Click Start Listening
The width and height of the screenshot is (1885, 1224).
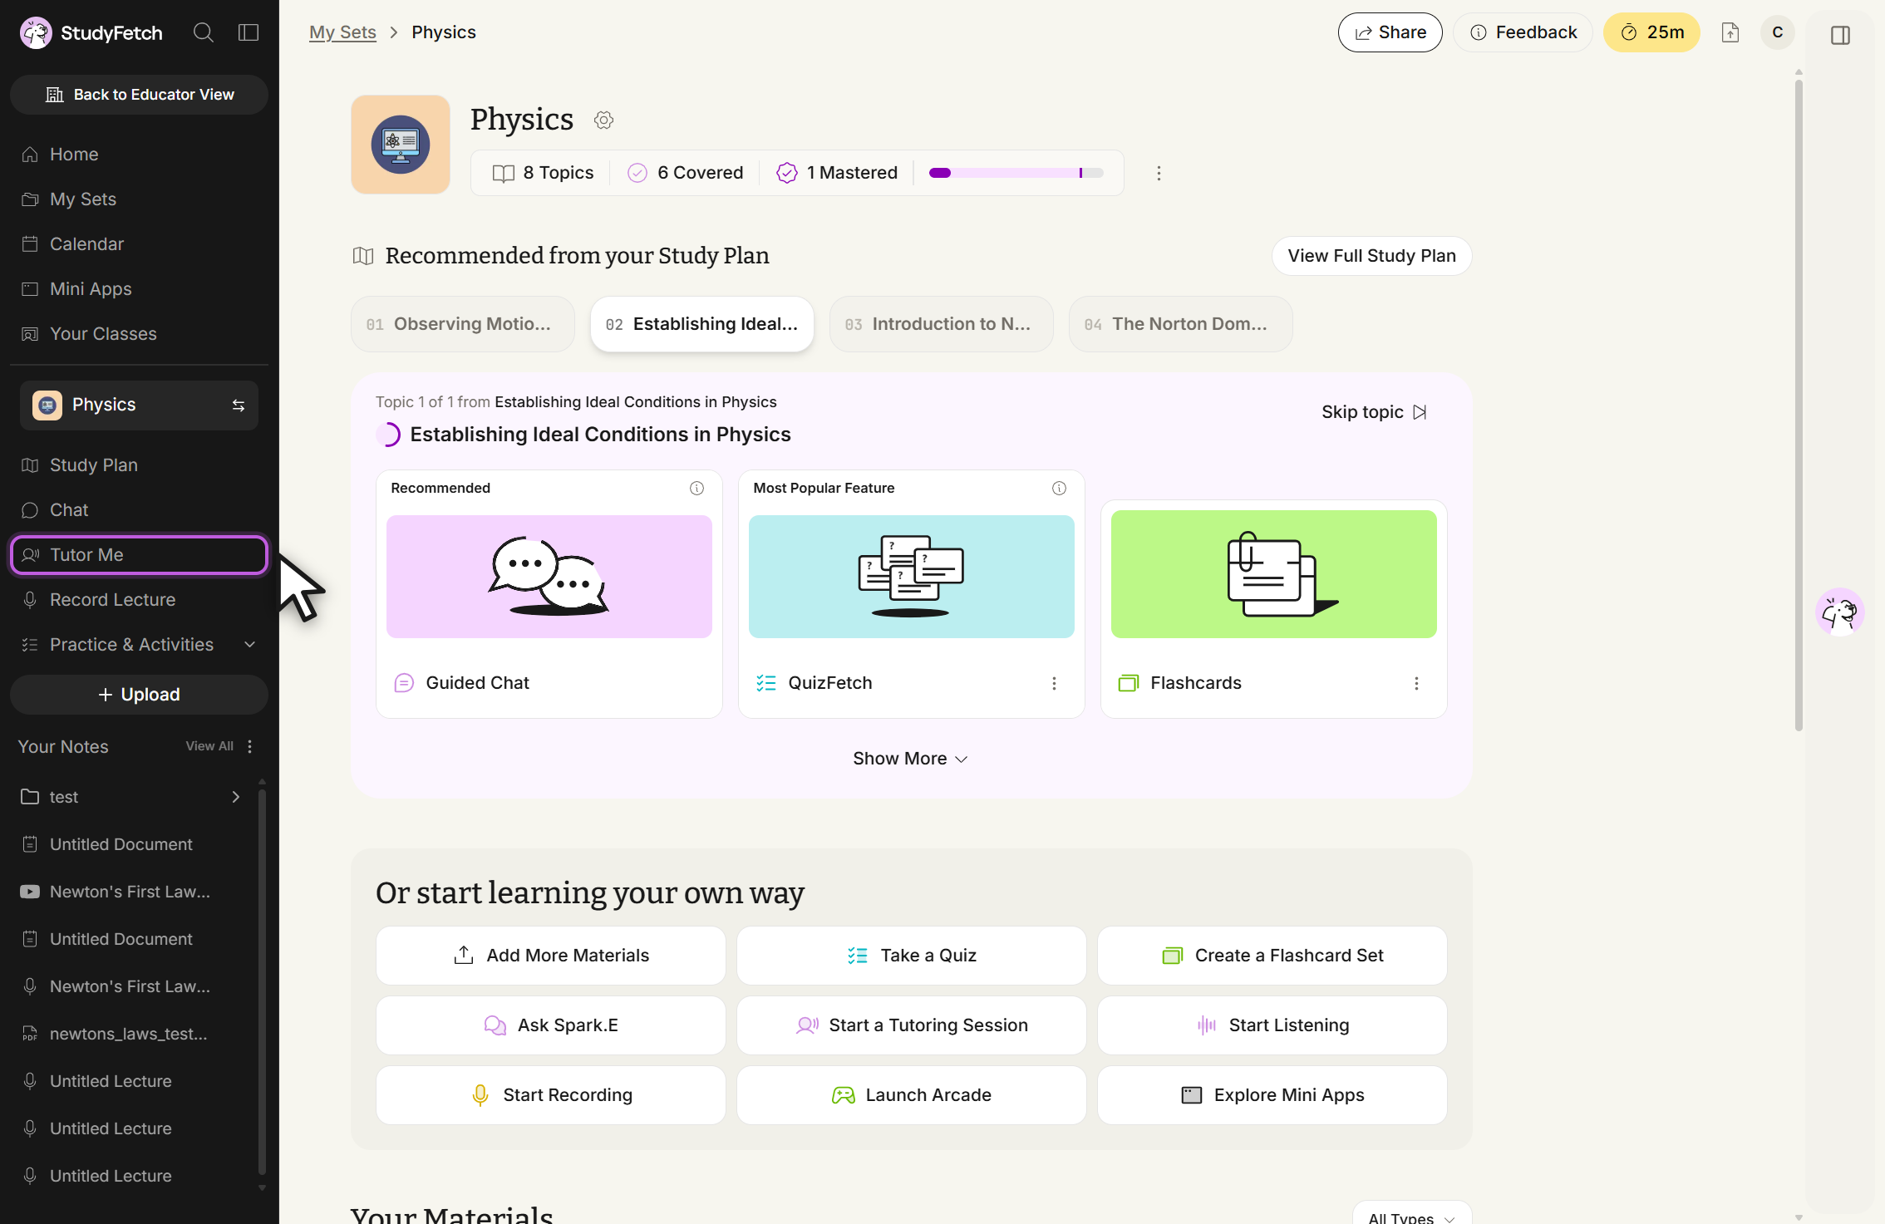coord(1272,1025)
